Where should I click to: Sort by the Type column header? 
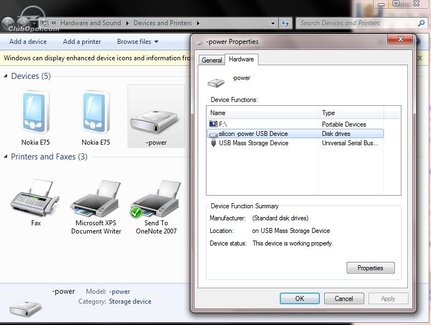[x=351, y=113]
